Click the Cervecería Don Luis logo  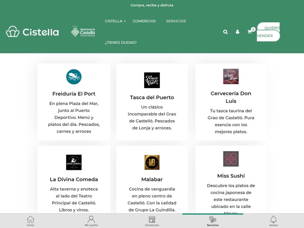click(231, 76)
